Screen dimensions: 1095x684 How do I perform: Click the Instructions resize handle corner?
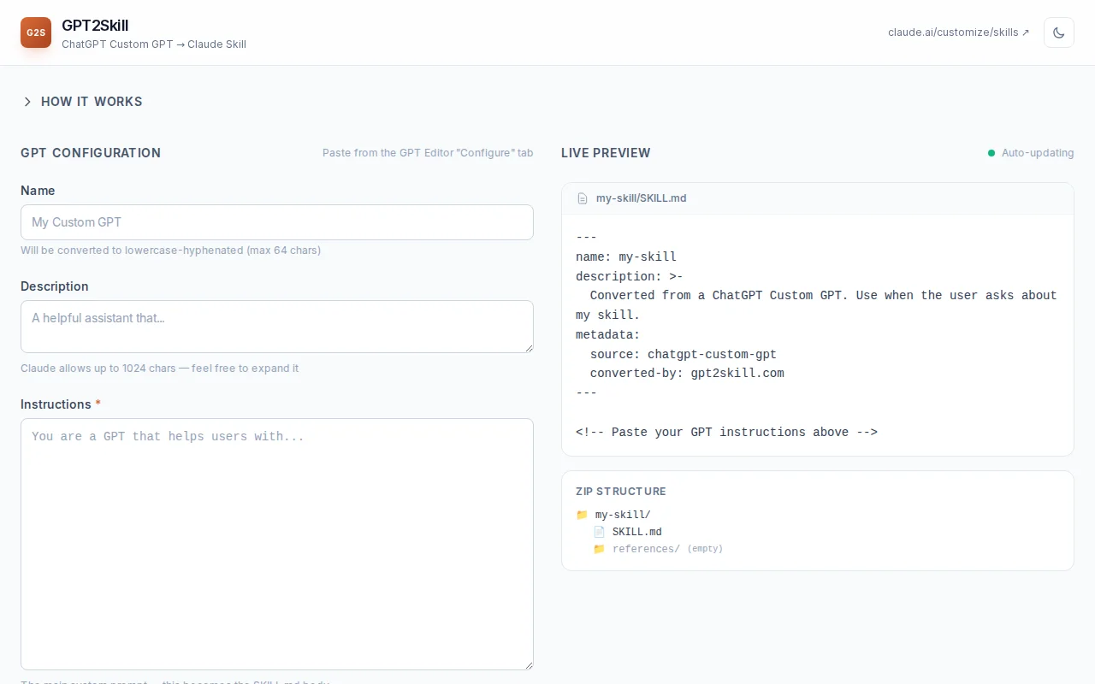click(529, 665)
